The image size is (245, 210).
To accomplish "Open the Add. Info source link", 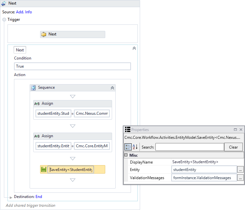I will point(24,12).
